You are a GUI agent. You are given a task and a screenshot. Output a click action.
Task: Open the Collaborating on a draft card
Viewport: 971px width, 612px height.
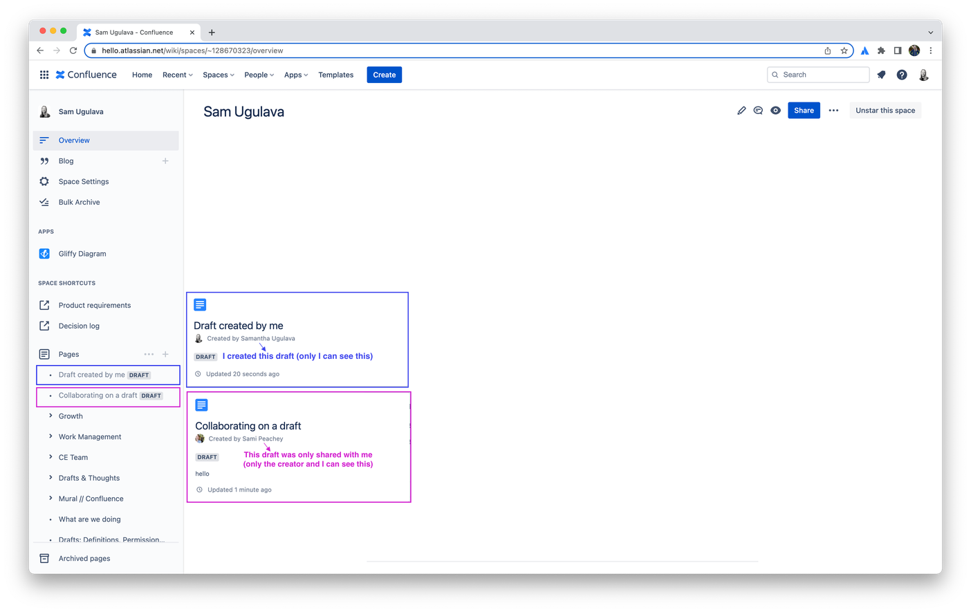point(299,447)
